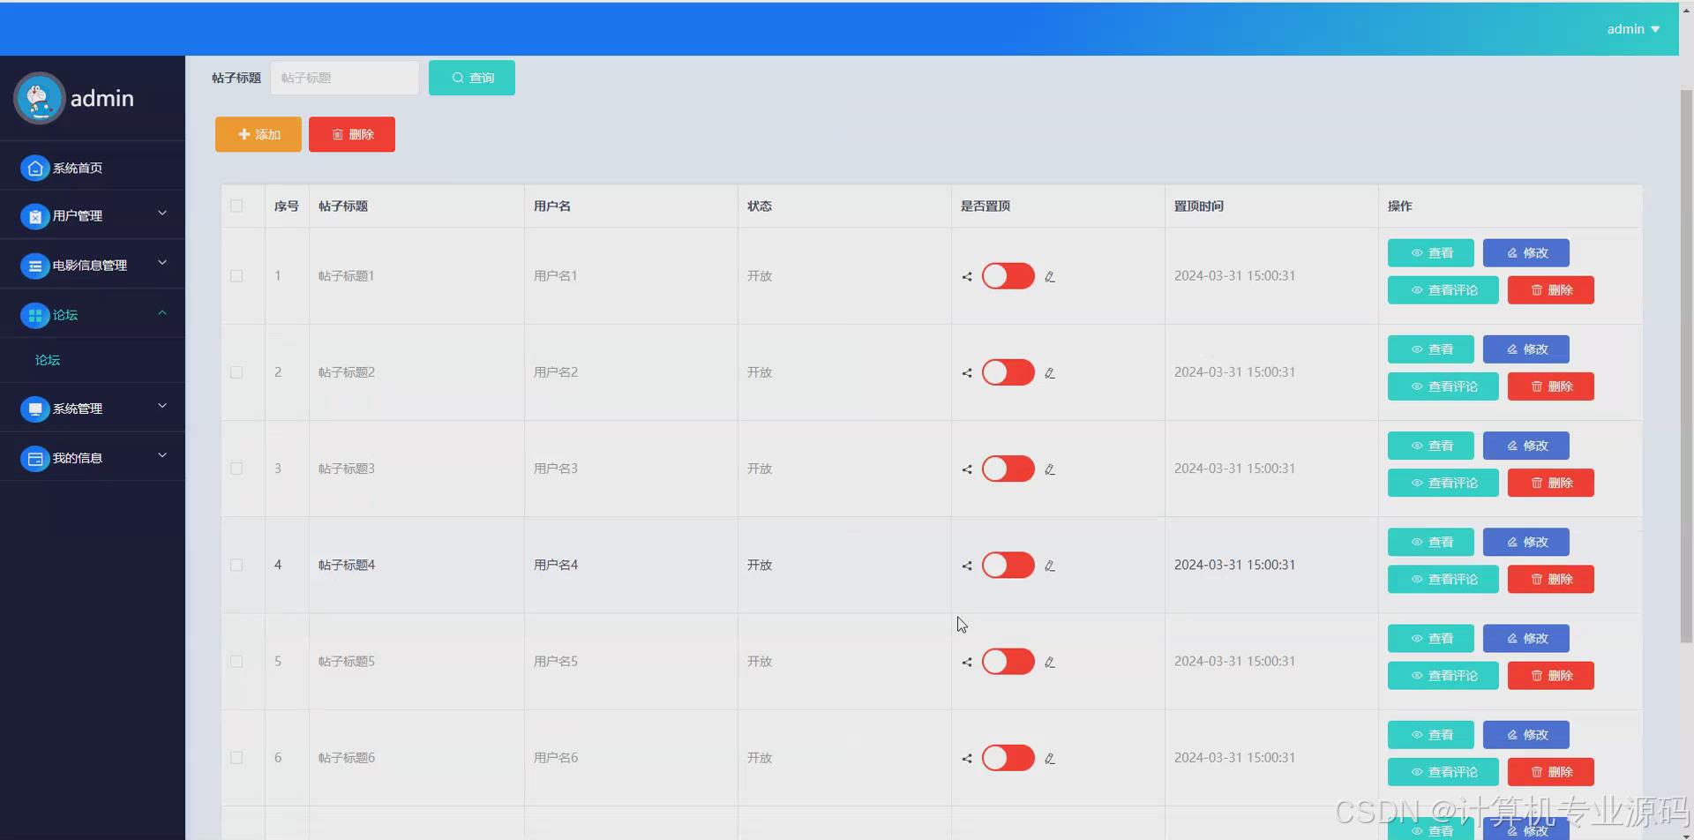1694x840 pixels.
Task: Click the edit pencil icon in row 帖子标题3
Action: 1050,469
